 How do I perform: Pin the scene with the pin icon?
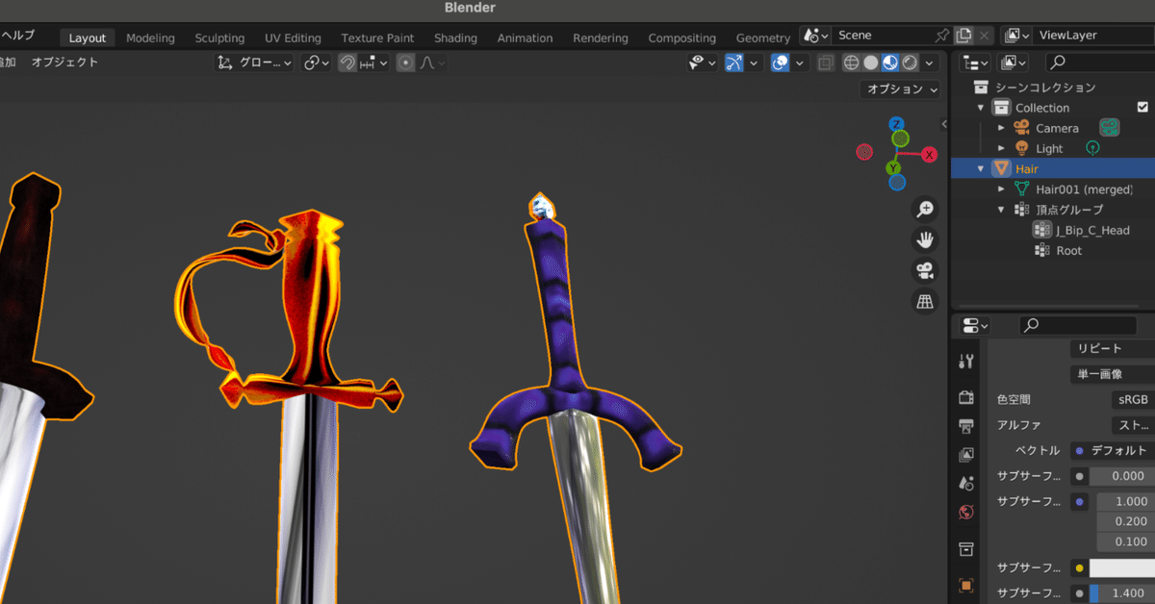tap(942, 36)
